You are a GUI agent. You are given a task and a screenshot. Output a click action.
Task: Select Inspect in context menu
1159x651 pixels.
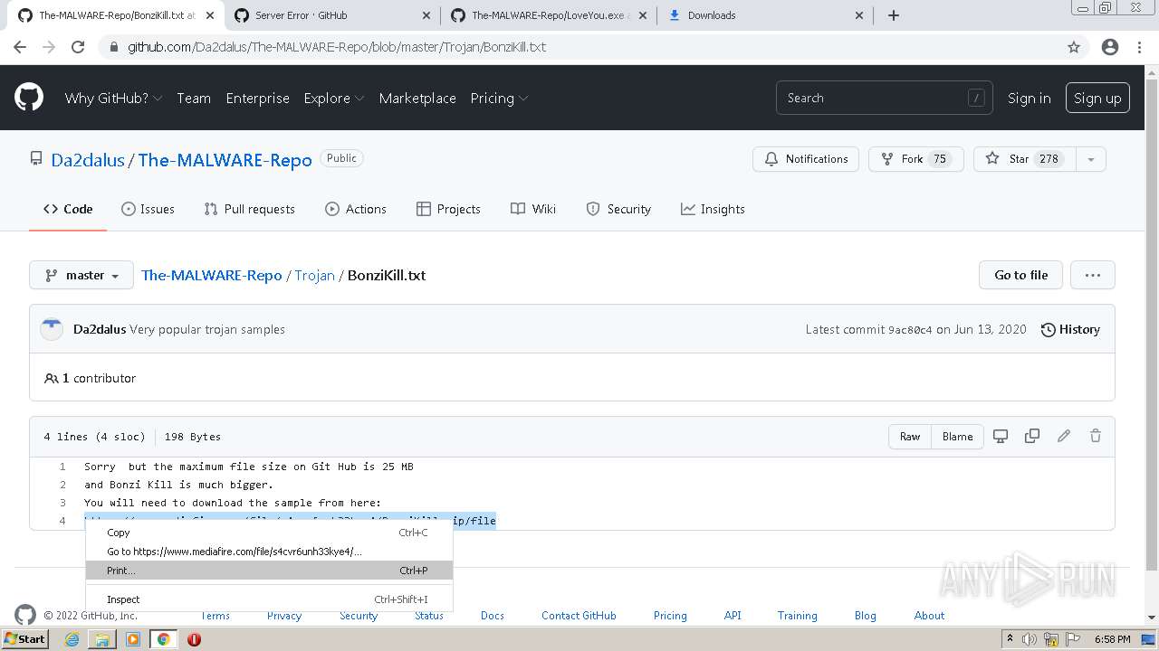(269, 599)
